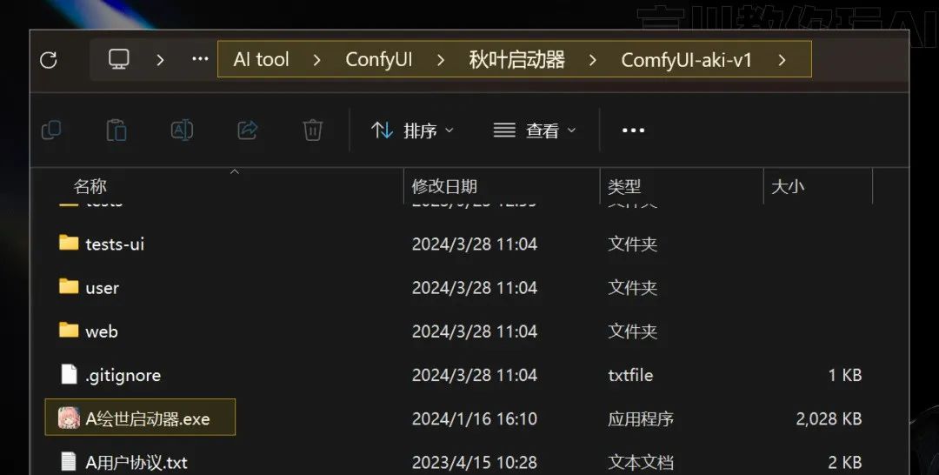
Task: Select A绘世启动器.exe file name
Action: click(148, 418)
